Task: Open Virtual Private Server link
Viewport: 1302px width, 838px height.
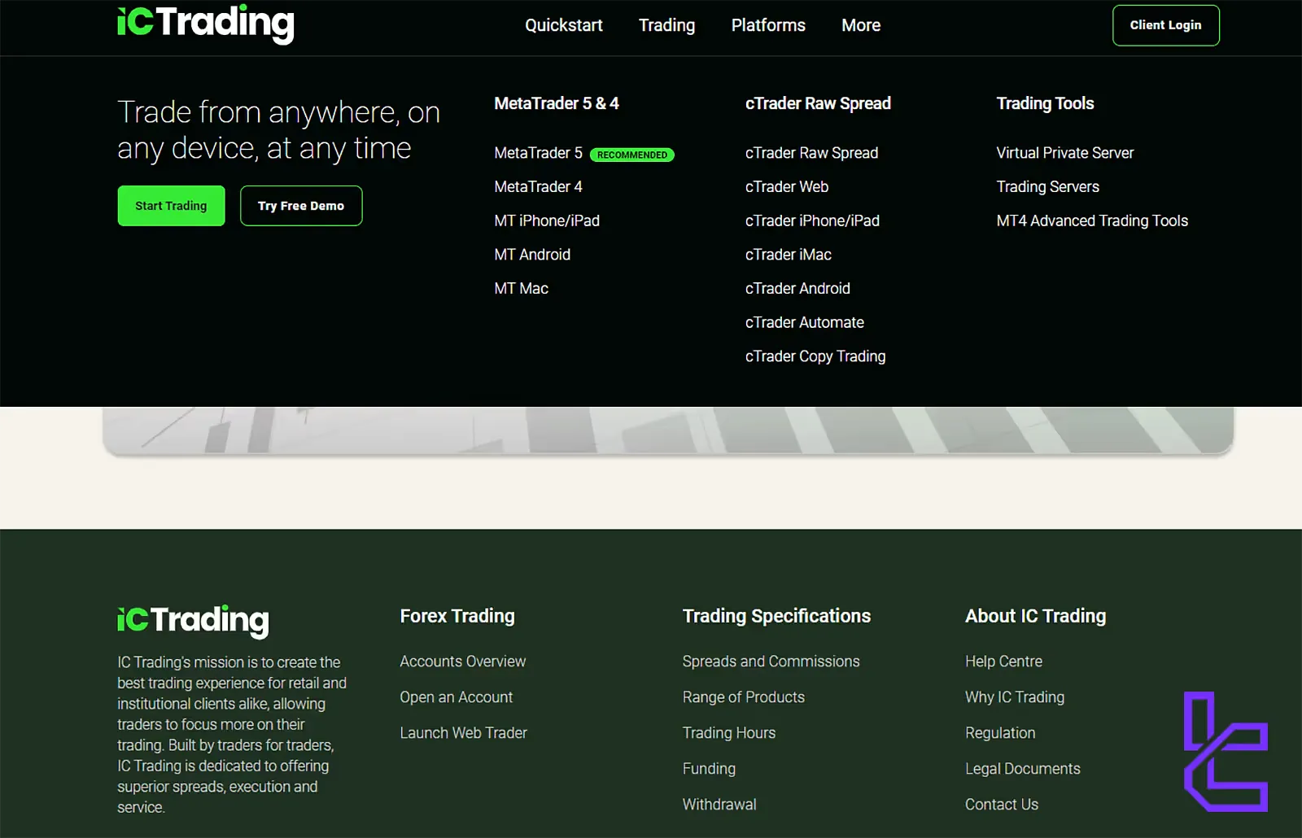Action: (x=1064, y=153)
